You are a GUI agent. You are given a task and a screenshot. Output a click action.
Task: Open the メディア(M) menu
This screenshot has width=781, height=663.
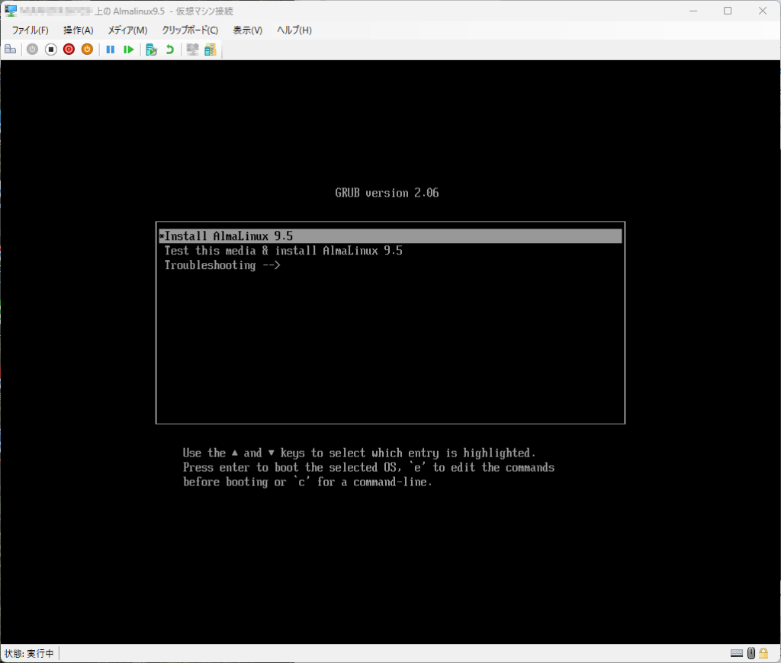coord(127,30)
